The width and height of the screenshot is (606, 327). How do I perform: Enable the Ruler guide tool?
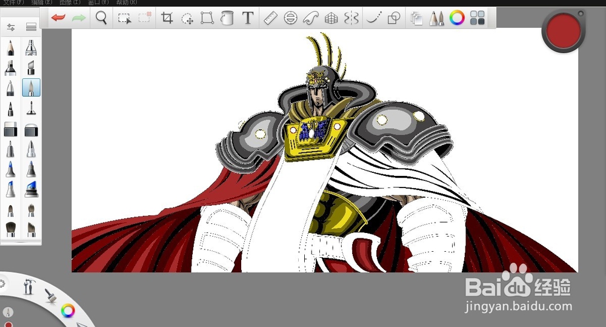(270, 18)
